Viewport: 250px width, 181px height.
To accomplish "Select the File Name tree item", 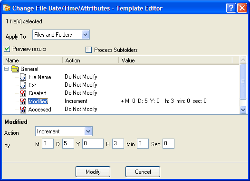I will coord(40,77).
